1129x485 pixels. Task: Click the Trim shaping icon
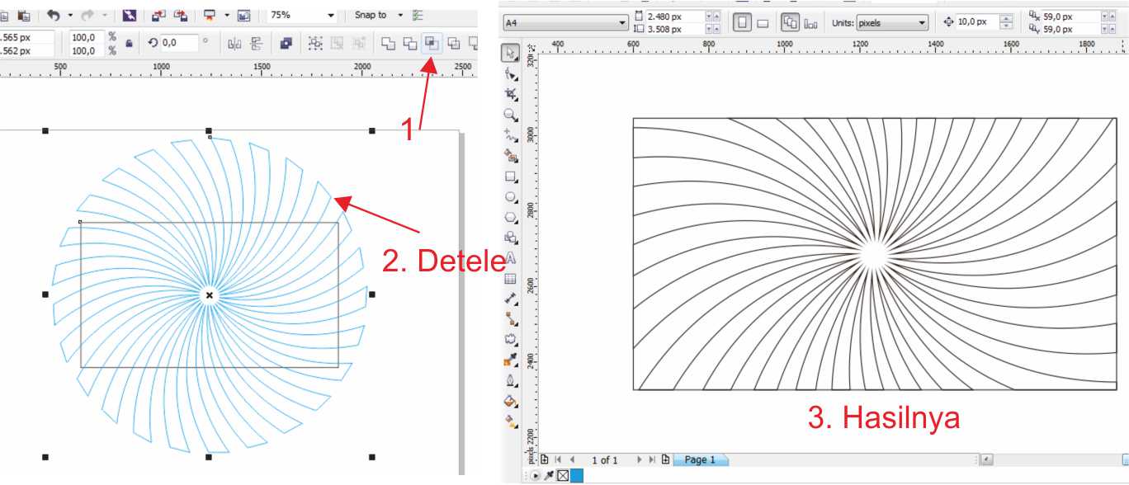pyautogui.click(x=409, y=43)
